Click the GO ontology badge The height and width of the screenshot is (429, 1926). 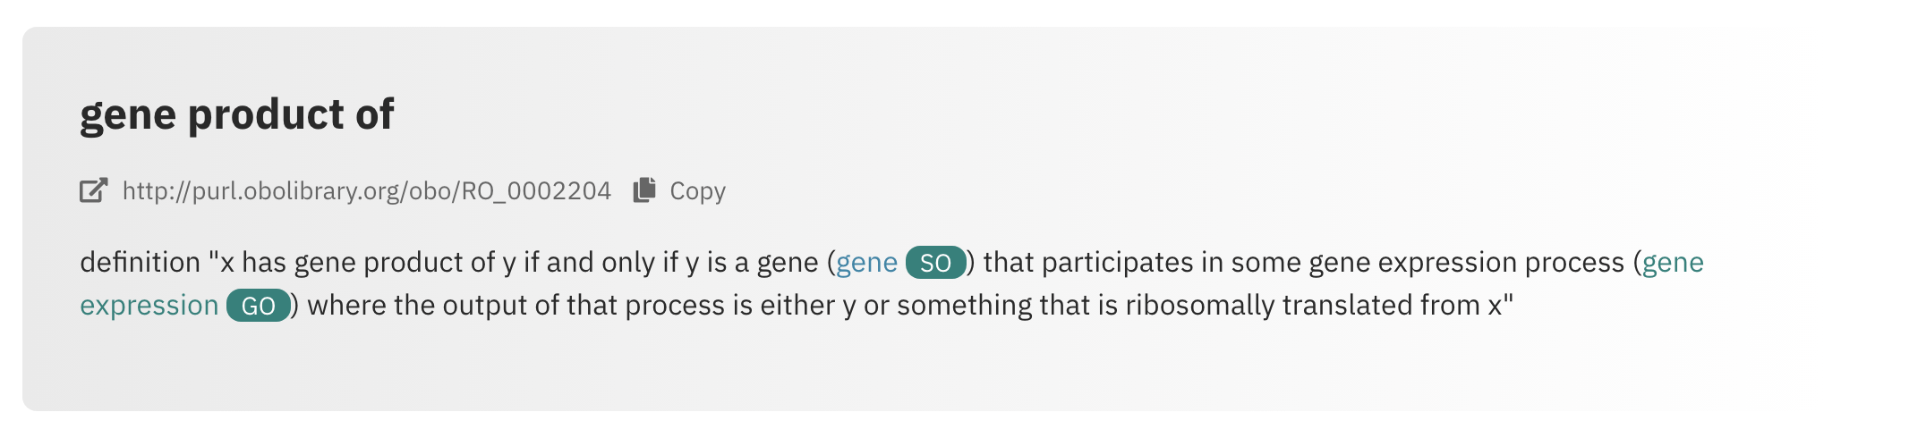pyautogui.click(x=259, y=306)
